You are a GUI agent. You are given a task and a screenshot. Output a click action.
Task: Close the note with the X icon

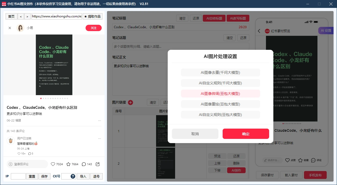10,28
